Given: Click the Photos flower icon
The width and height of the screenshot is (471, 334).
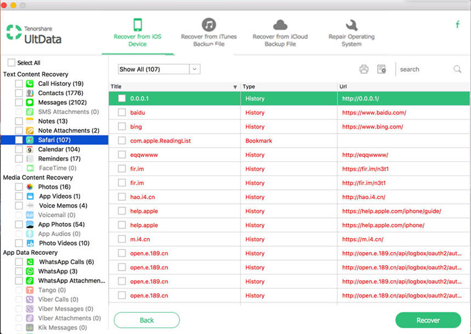Looking at the screenshot, I should [x=30, y=187].
